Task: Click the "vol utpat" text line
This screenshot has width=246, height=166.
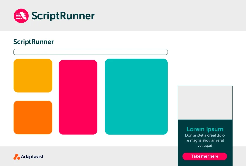Action: click(205, 145)
